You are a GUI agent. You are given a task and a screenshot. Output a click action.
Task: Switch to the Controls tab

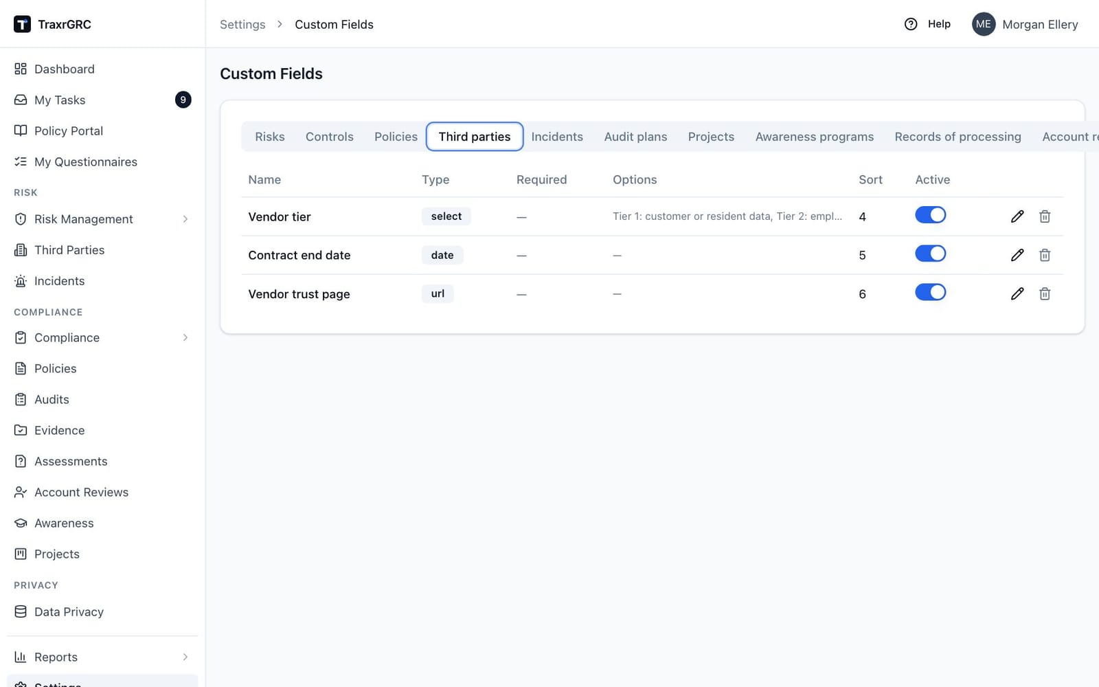pos(330,137)
